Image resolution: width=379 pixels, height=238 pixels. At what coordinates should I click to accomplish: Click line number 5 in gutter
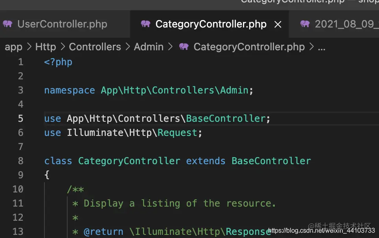click(21, 119)
